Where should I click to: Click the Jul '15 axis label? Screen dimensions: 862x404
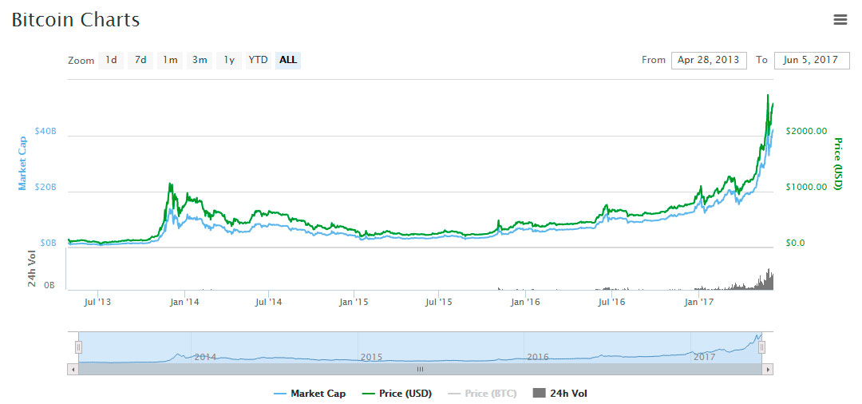click(x=439, y=301)
